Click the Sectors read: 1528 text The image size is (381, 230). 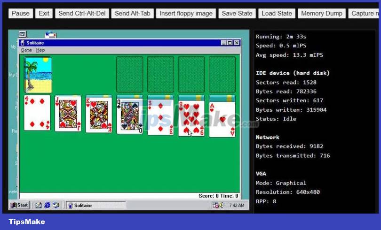pos(286,83)
